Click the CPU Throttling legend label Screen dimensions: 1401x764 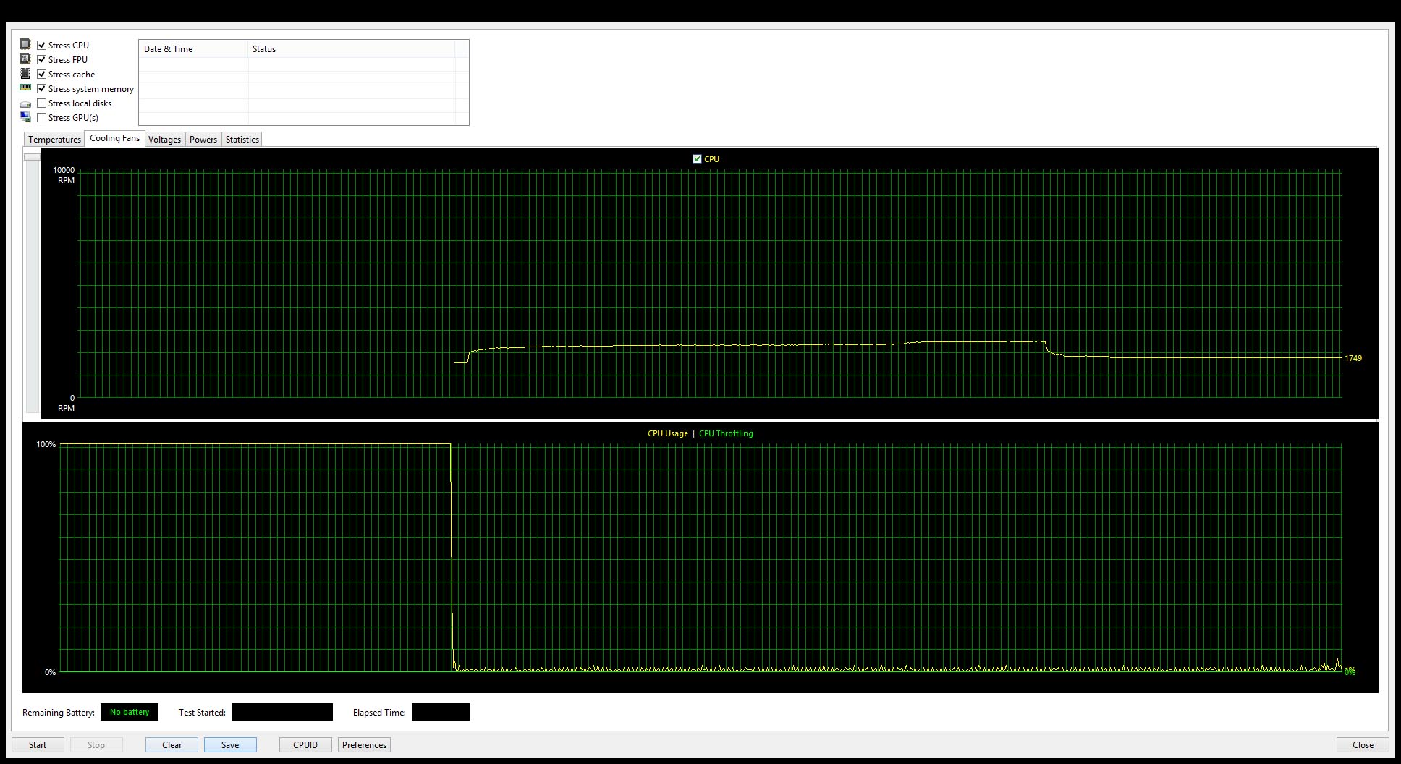(x=726, y=433)
